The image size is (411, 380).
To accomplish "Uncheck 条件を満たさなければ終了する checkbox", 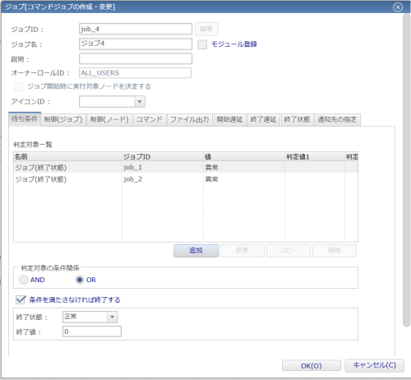I will (x=21, y=299).
